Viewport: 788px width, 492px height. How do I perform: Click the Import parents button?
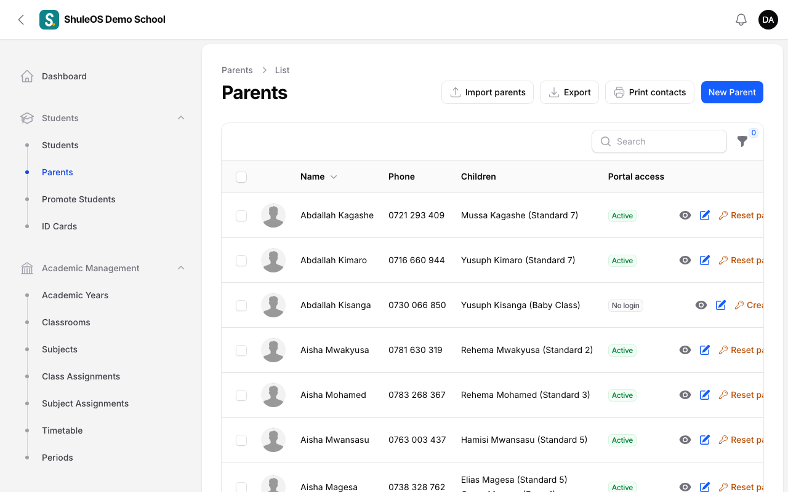(488, 92)
